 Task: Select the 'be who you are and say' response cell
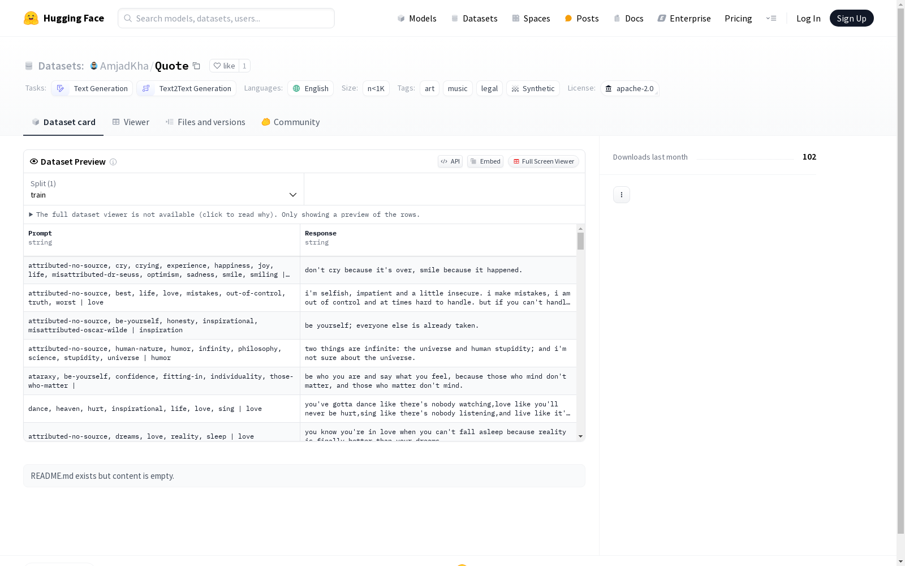[438, 381]
